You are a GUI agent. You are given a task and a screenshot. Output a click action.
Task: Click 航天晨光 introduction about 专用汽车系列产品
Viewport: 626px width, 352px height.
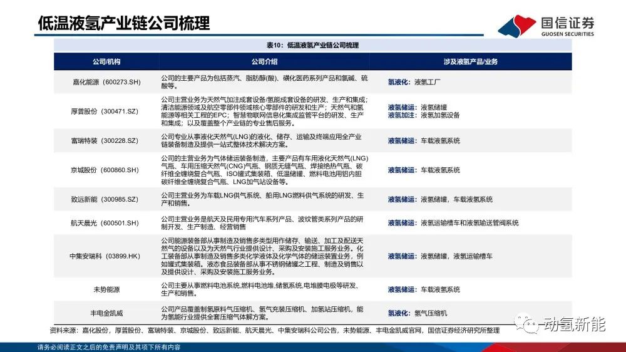pos(262,223)
